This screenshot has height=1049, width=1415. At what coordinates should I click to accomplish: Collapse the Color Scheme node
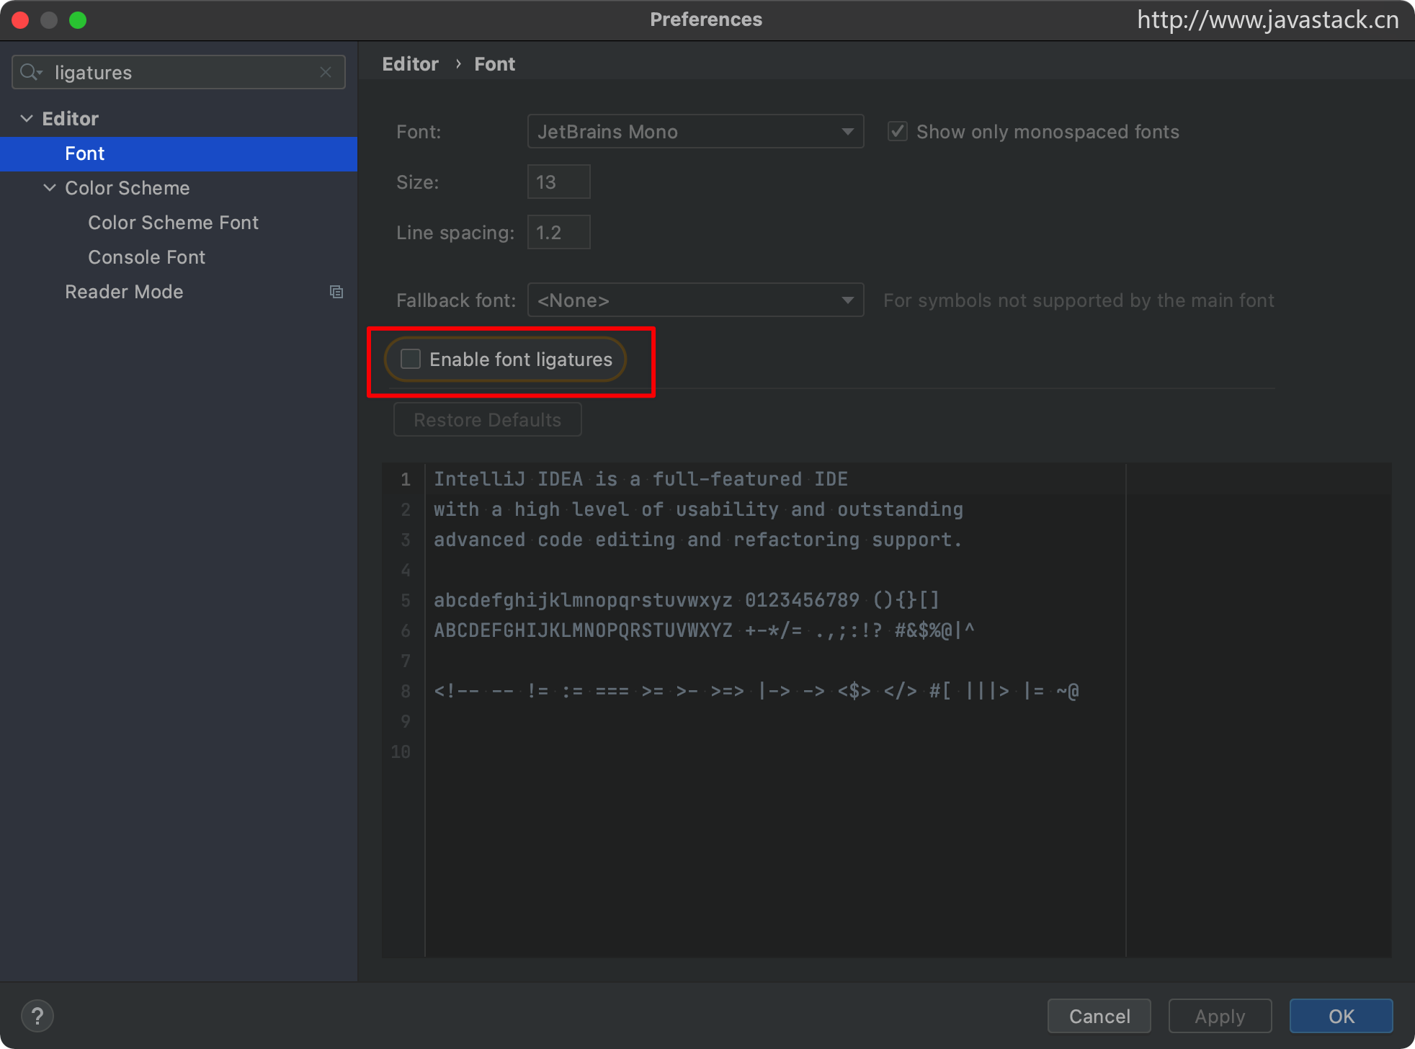pos(50,188)
